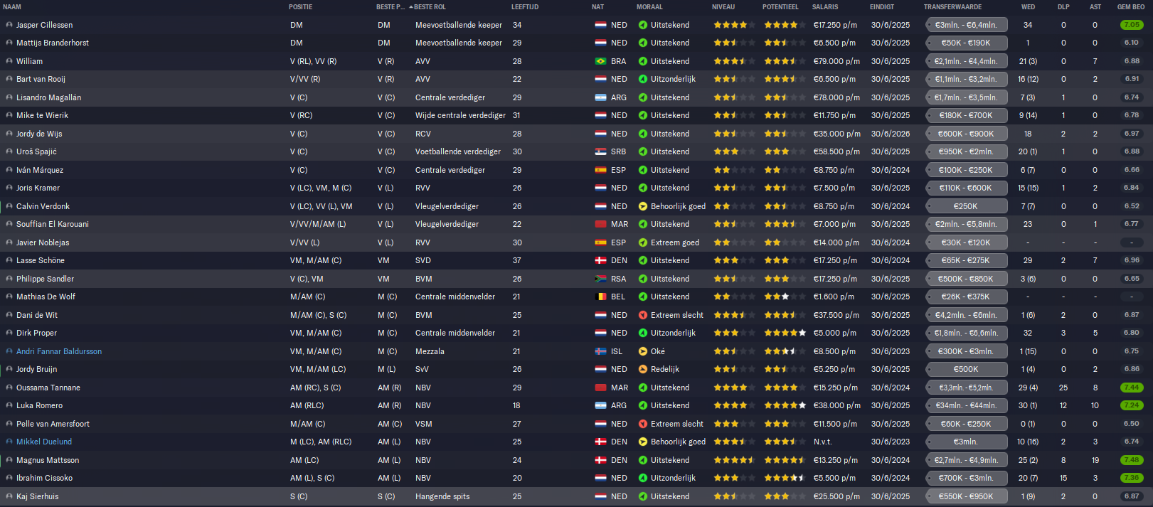The image size is (1153, 507).
Task: Click the Spain flag in Iván Márquez's row
Action: [600, 170]
